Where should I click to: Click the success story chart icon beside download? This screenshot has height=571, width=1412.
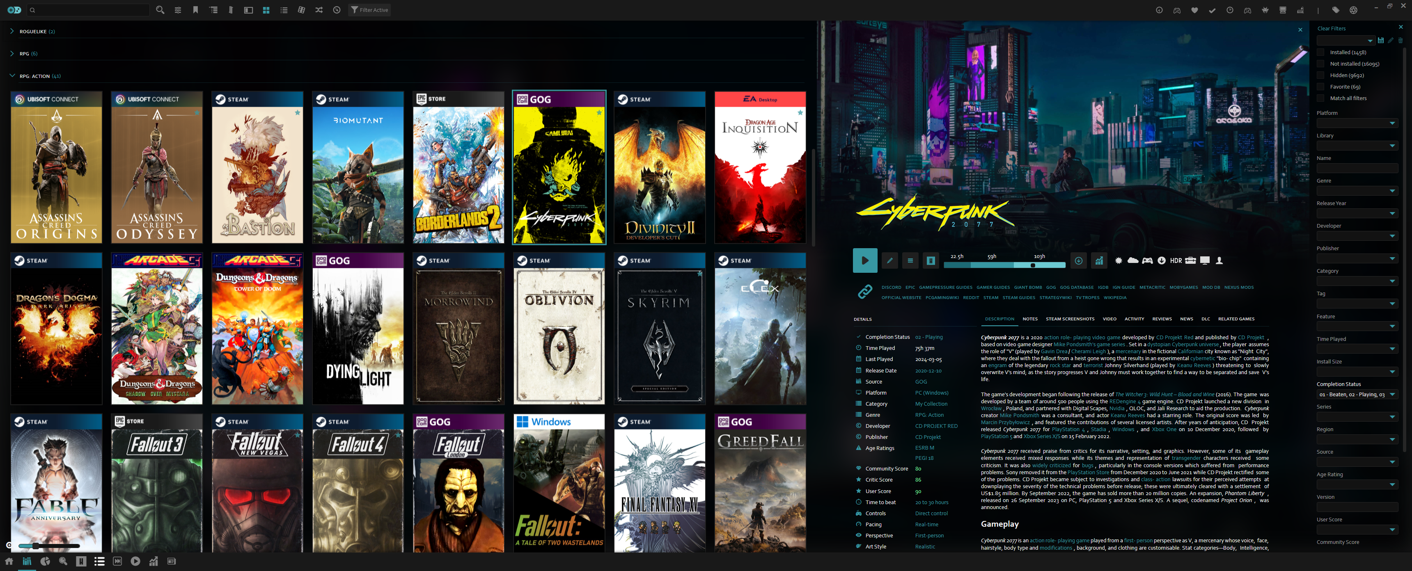1099,261
